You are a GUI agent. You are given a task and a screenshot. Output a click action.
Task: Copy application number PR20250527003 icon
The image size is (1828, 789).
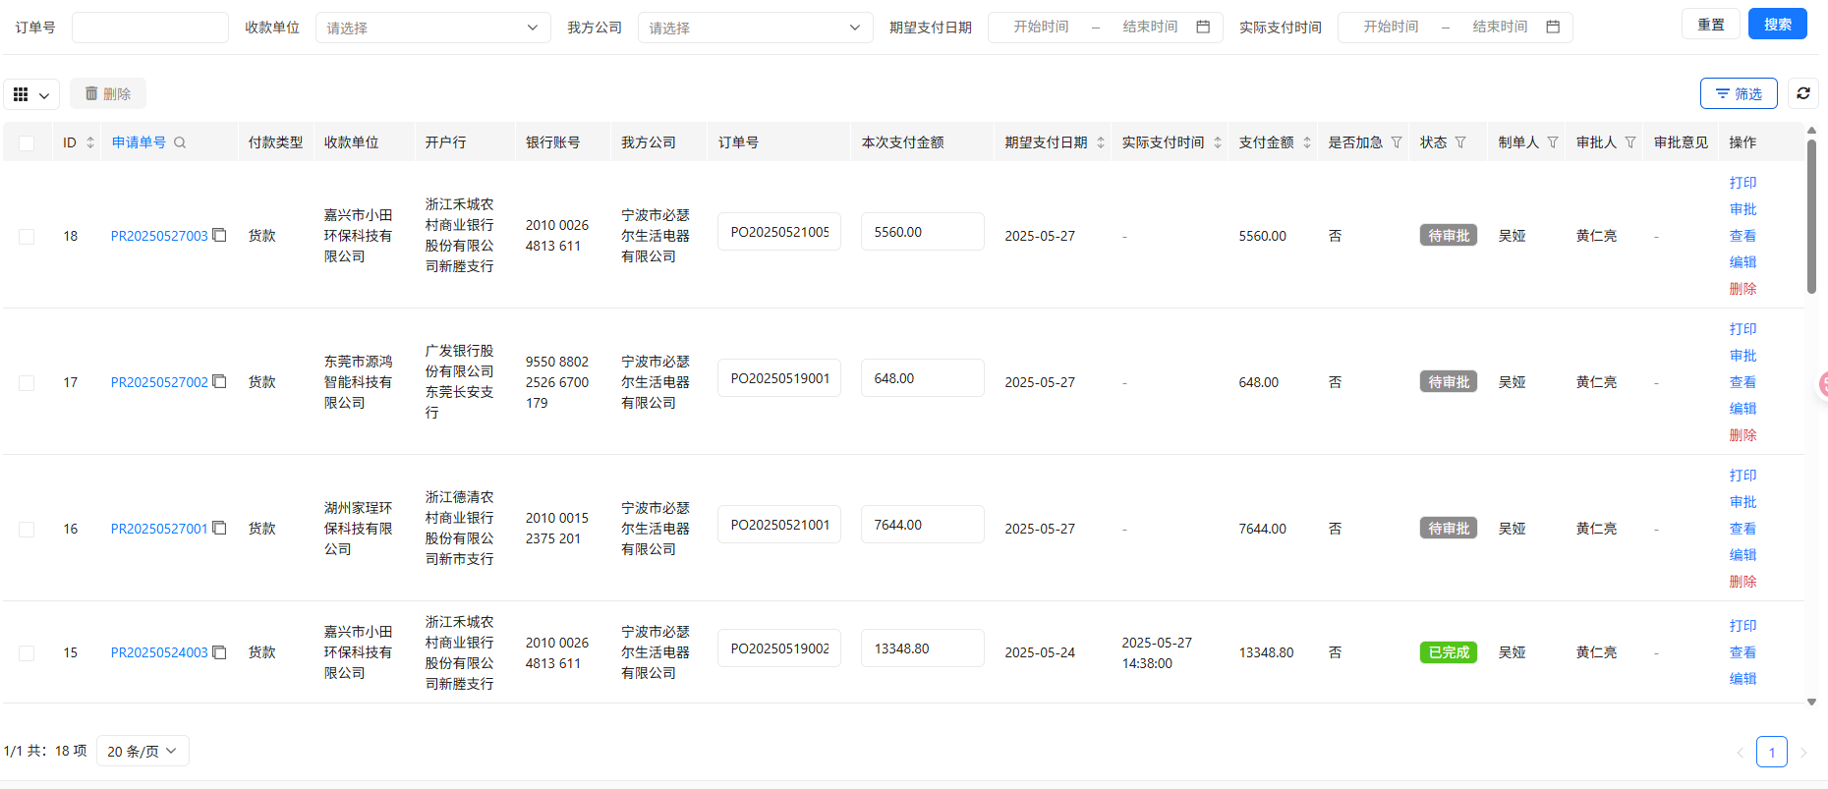(220, 235)
